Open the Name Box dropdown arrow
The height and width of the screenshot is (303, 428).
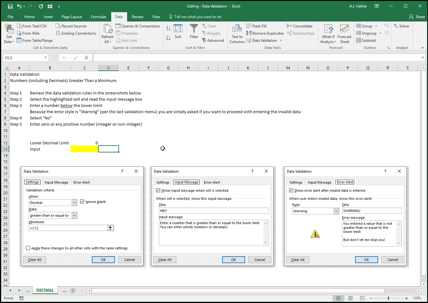click(45, 58)
